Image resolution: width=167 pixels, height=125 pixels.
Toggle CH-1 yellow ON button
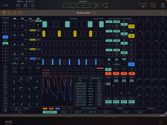click(x=131, y=26)
